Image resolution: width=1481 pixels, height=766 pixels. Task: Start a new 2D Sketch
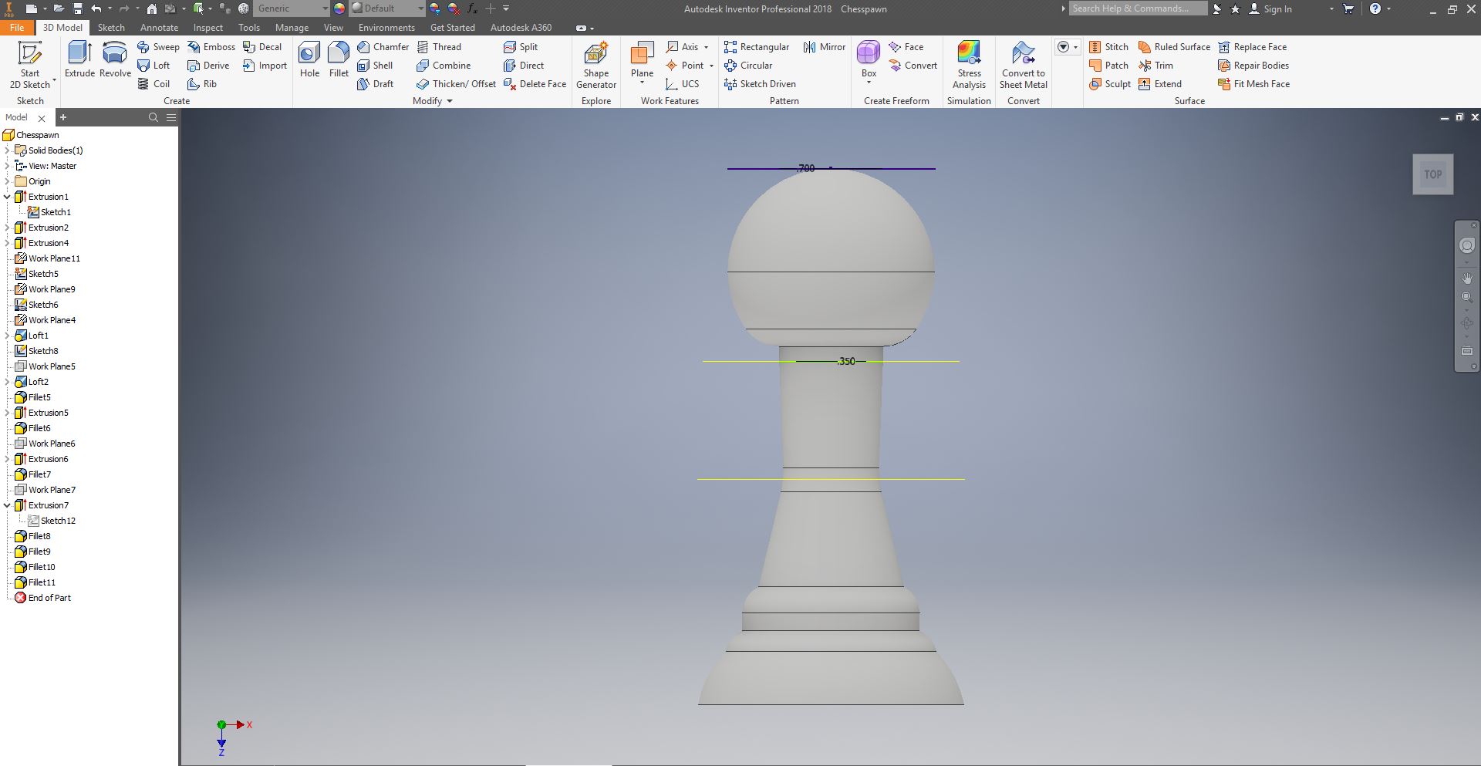pyautogui.click(x=30, y=65)
